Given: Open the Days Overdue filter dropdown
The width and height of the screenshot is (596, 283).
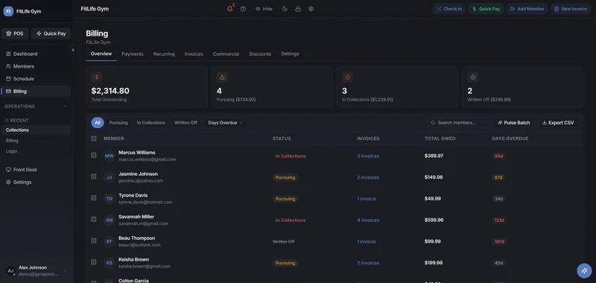Looking at the screenshot, I should [x=225, y=123].
